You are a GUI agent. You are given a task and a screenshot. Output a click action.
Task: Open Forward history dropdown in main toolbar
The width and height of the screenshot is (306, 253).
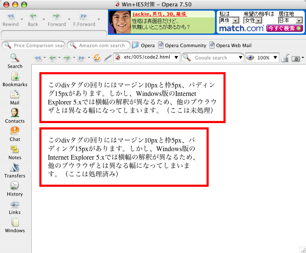[x=69, y=19]
